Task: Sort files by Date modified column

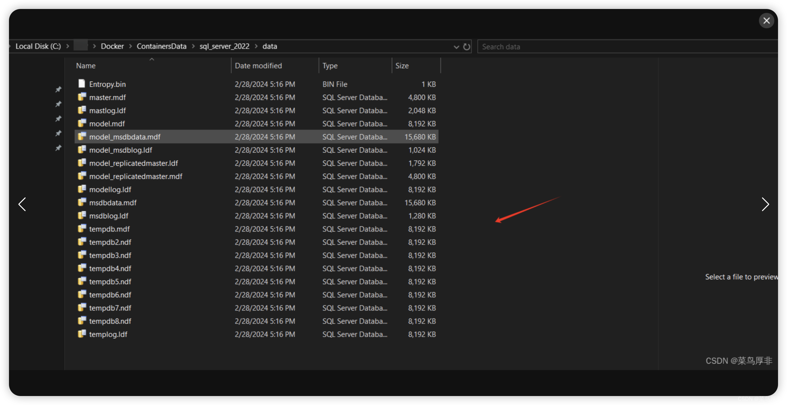Action: [258, 66]
